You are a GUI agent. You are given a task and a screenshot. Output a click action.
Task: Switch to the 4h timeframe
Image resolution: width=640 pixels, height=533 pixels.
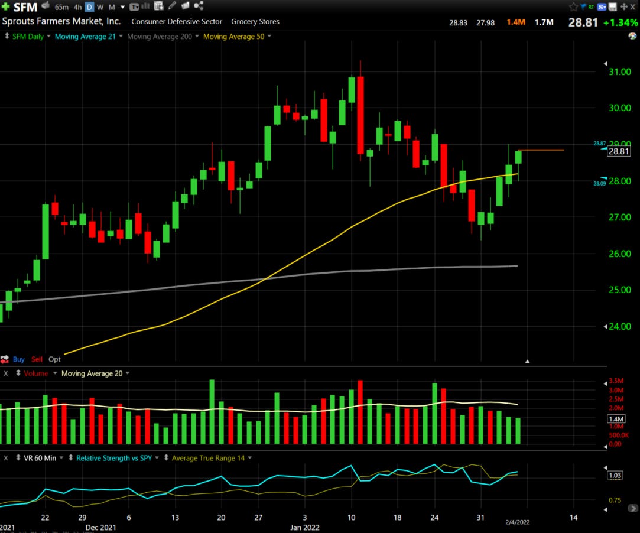pos(77,7)
